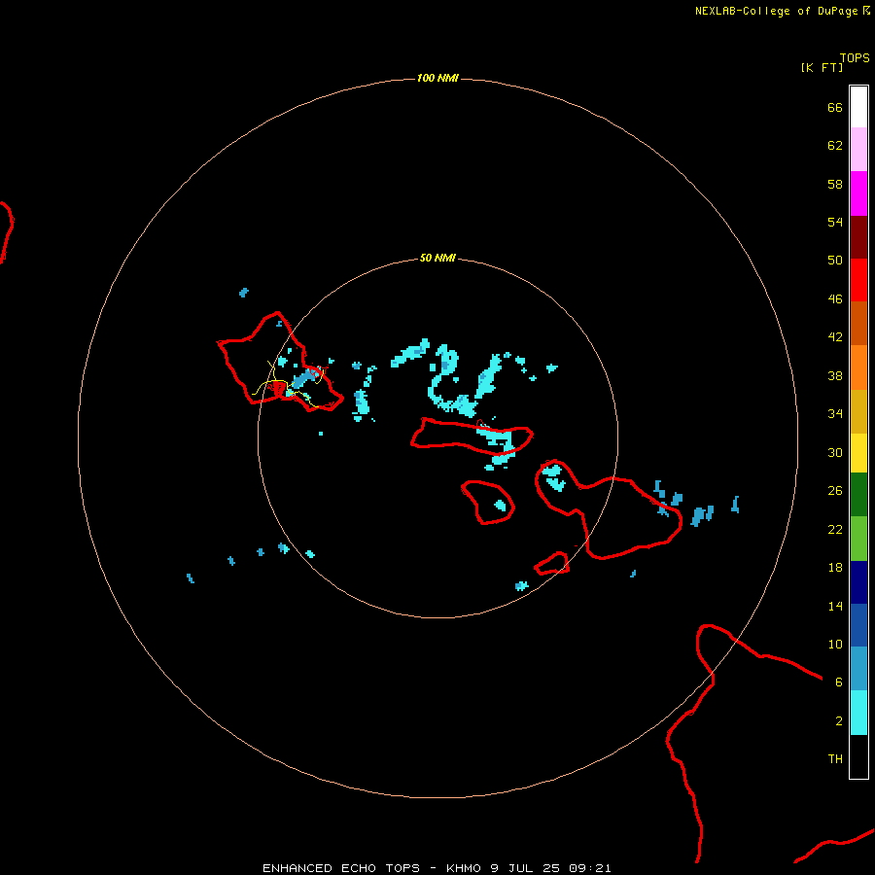Click legend value 58
This screenshot has height=875, width=875.
click(x=835, y=184)
